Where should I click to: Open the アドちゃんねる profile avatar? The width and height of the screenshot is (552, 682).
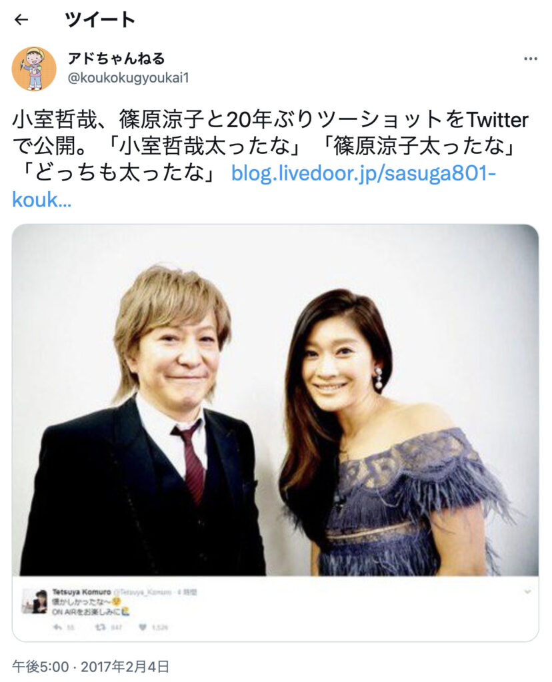tap(34, 69)
